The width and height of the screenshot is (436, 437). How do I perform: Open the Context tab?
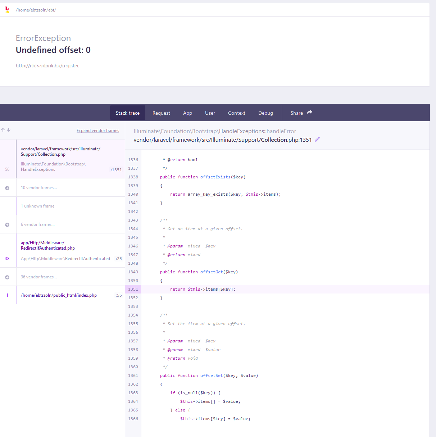click(237, 113)
